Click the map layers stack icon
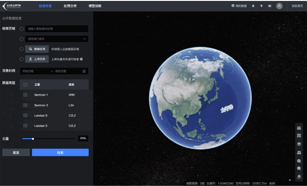 pyautogui.click(x=299, y=144)
